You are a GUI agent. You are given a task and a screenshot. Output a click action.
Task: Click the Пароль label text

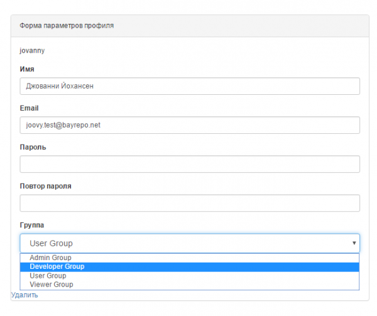[33, 147]
